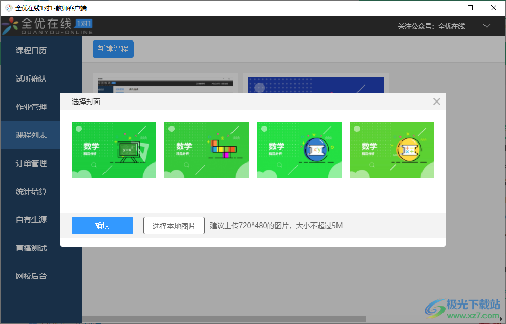Image resolution: width=506 pixels, height=324 pixels.
Task: Expand the top-right account dropdown chevron
Action: pyautogui.click(x=487, y=26)
